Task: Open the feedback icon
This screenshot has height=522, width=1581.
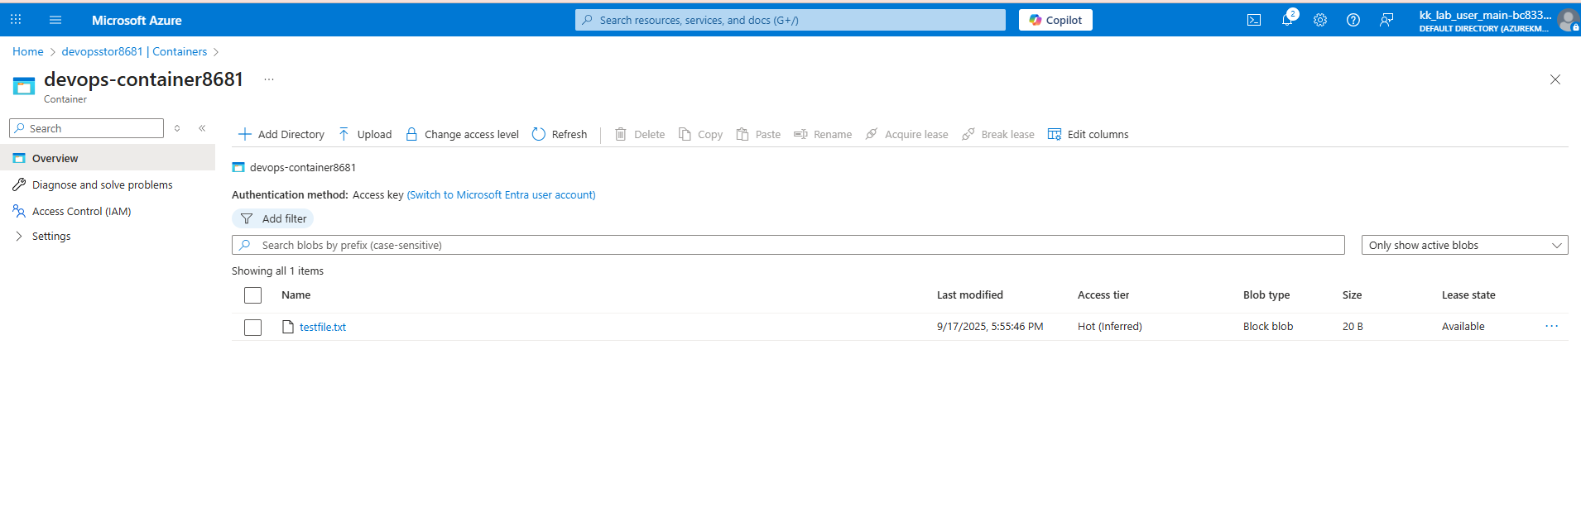Action: [1386, 20]
